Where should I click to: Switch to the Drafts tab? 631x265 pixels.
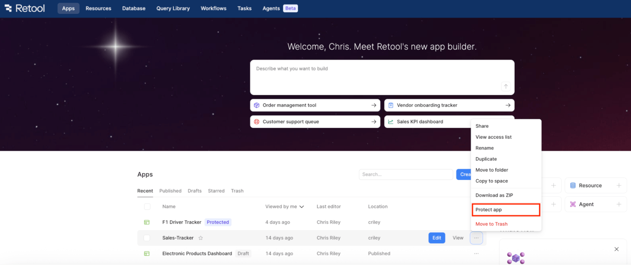[x=195, y=191]
